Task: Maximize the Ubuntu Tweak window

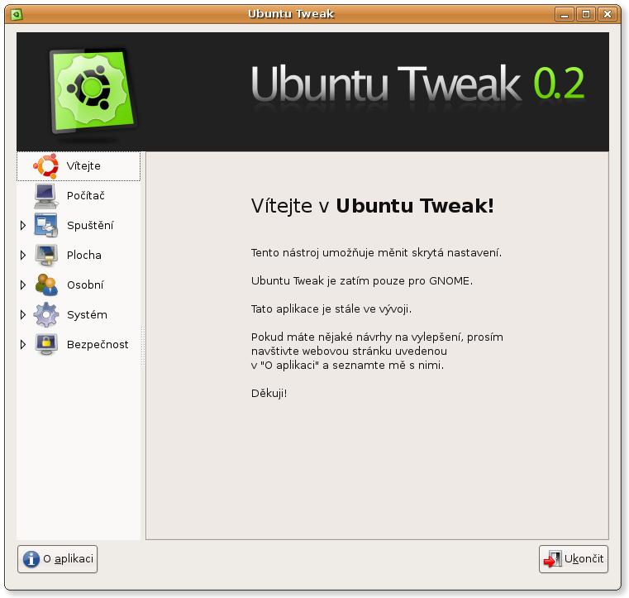Action: (586, 14)
